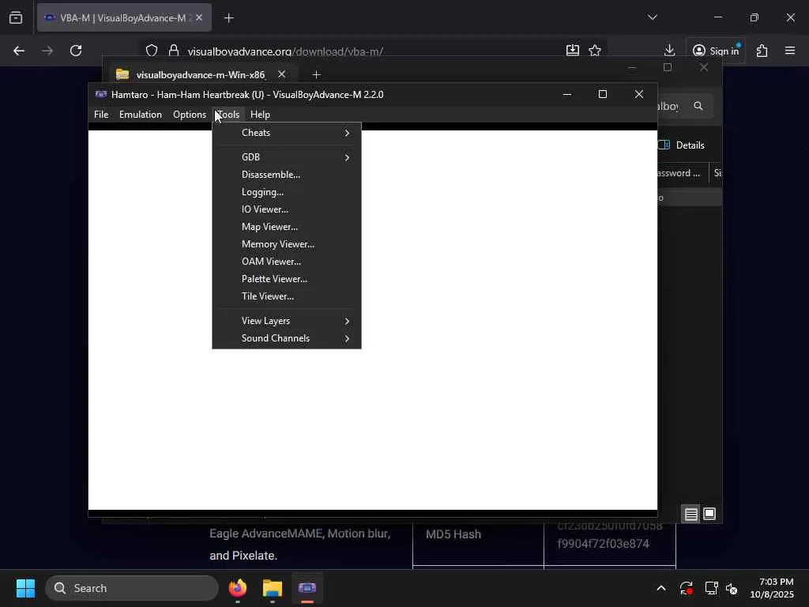Expand the Sound Channels submenu
The image size is (809, 607).
tap(286, 338)
